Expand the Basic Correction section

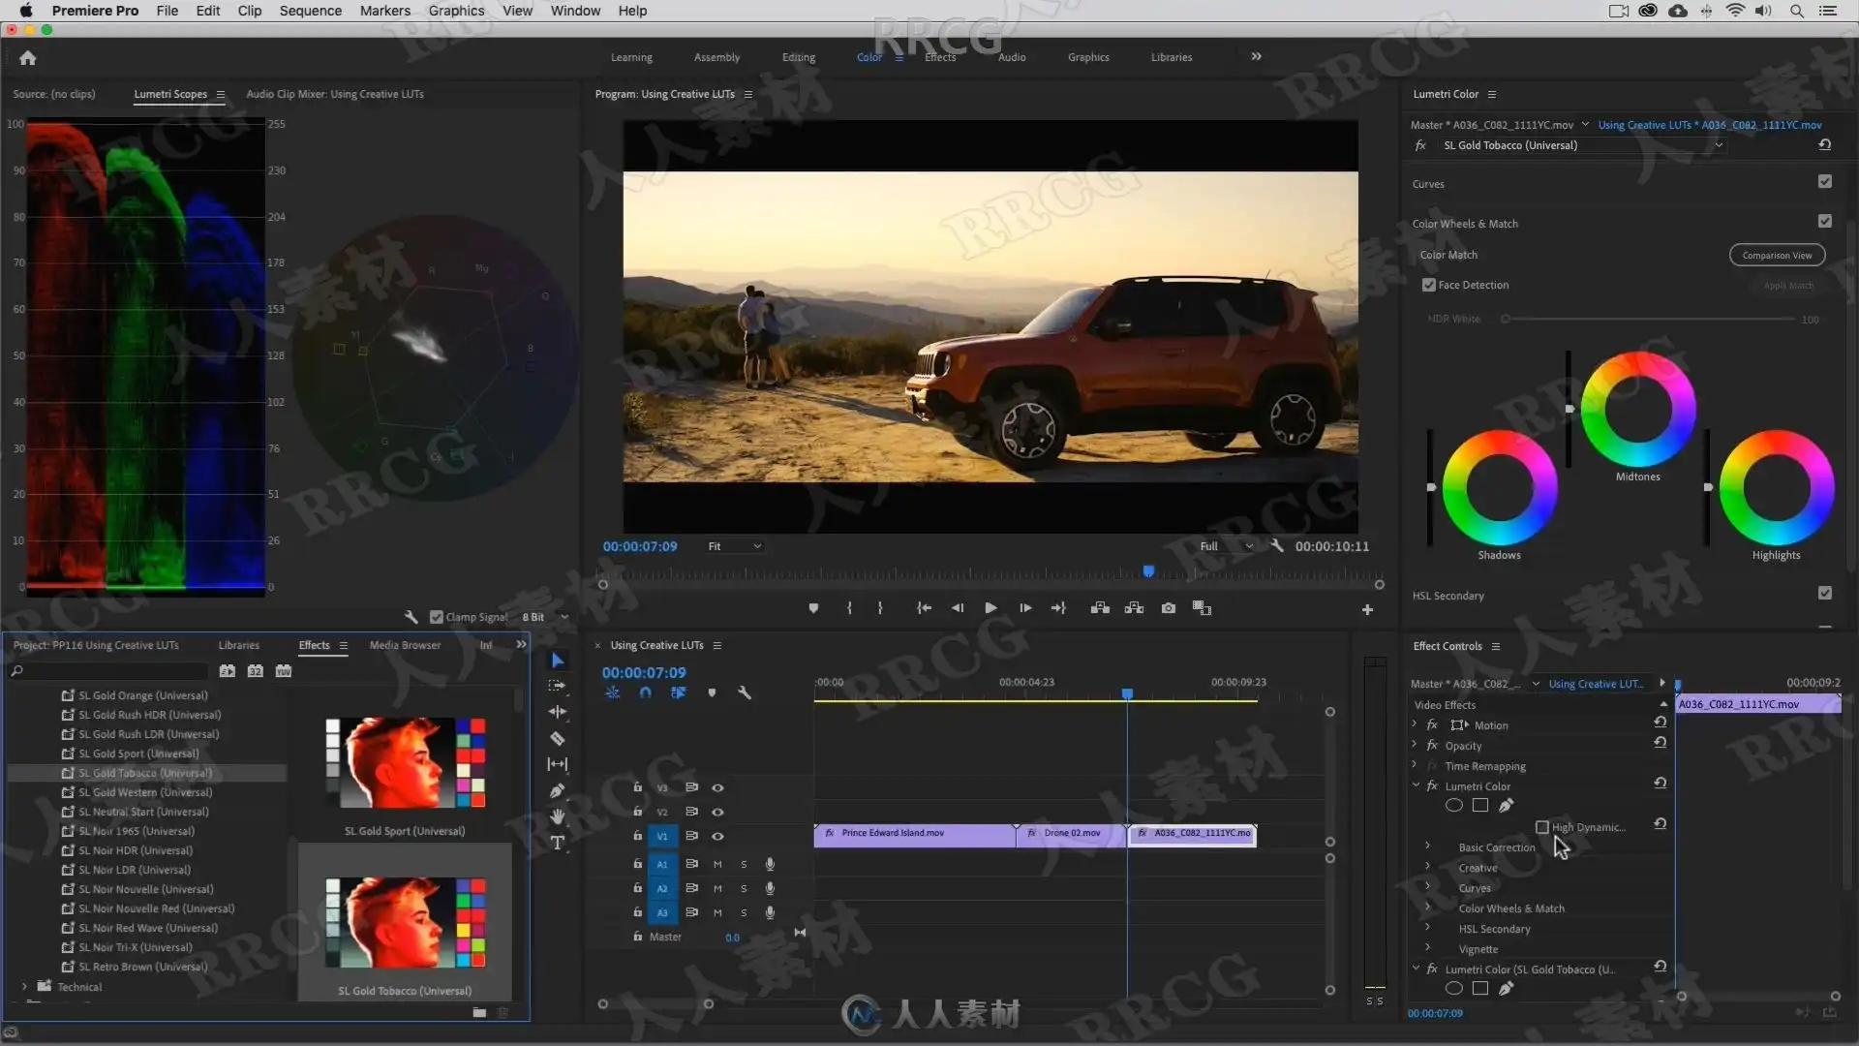pos(1427,846)
